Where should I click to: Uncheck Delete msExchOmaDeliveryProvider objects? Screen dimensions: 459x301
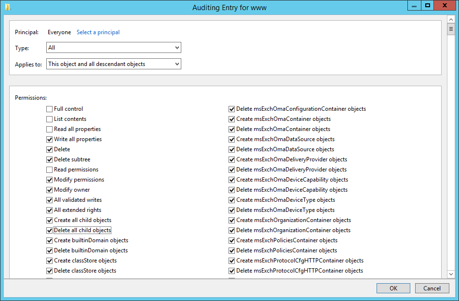(x=231, y=170)
